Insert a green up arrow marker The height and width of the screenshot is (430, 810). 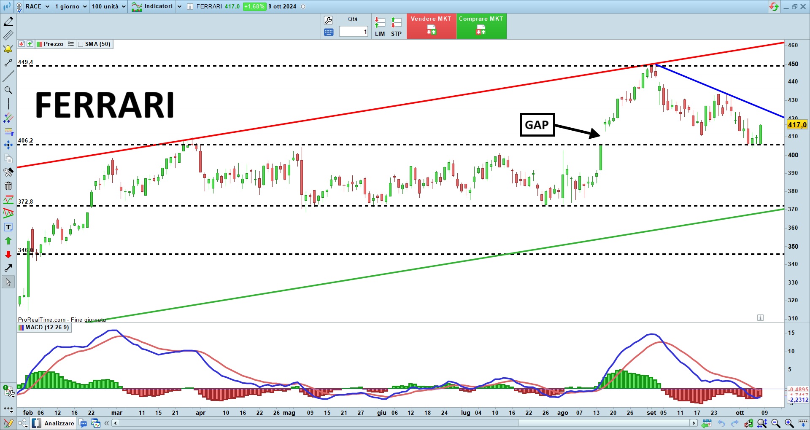pyautogui.click(x=8, y=241)
